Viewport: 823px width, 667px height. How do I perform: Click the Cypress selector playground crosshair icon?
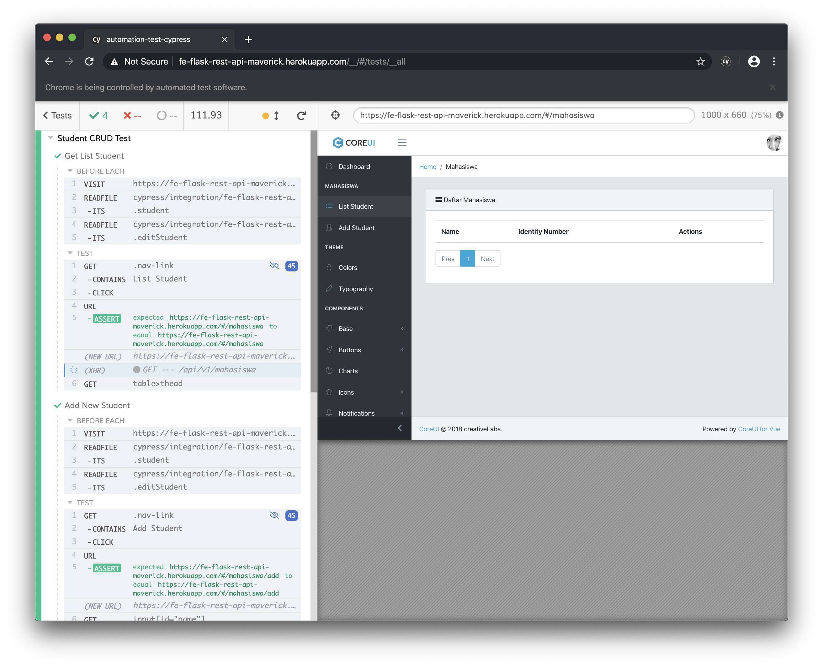[x=335, y=115]
